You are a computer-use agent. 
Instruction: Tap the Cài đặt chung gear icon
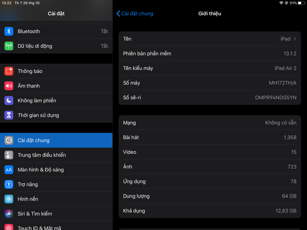pyautogui.click(x=9, y=140)
